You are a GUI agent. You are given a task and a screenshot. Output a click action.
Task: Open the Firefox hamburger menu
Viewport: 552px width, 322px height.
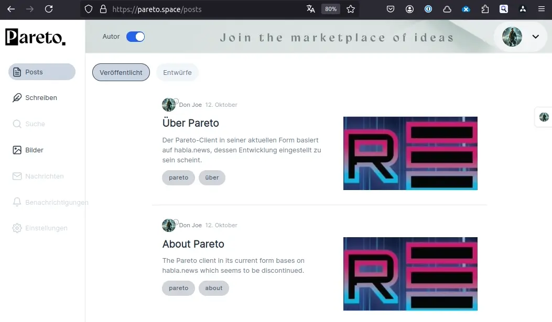tap(542, 9)
